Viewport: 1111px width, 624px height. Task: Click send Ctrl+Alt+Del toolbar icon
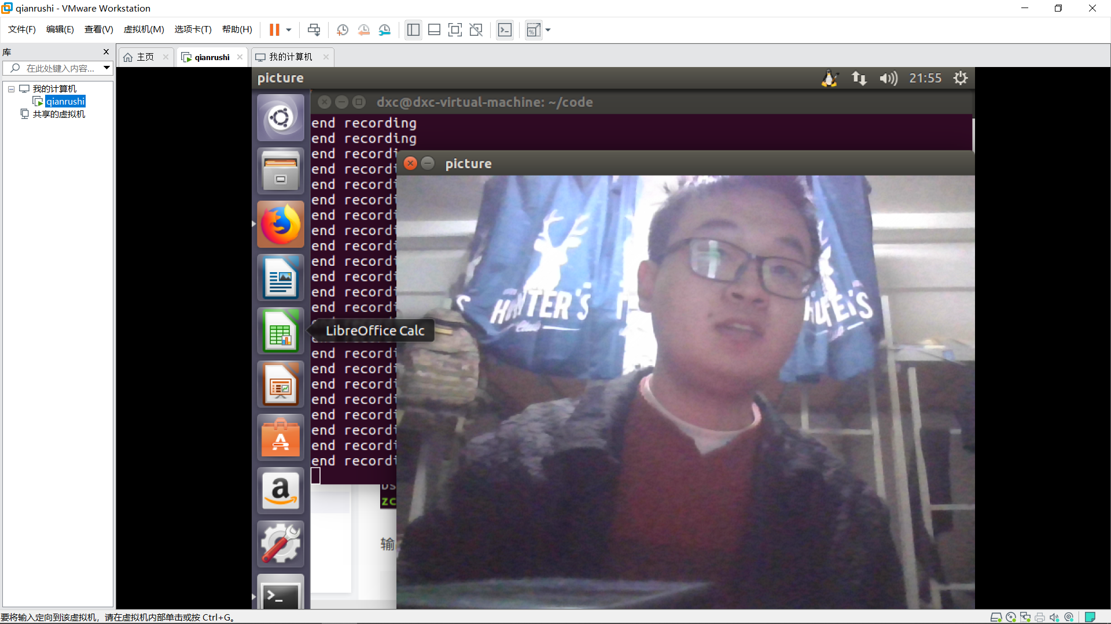[x=314, y=30]
